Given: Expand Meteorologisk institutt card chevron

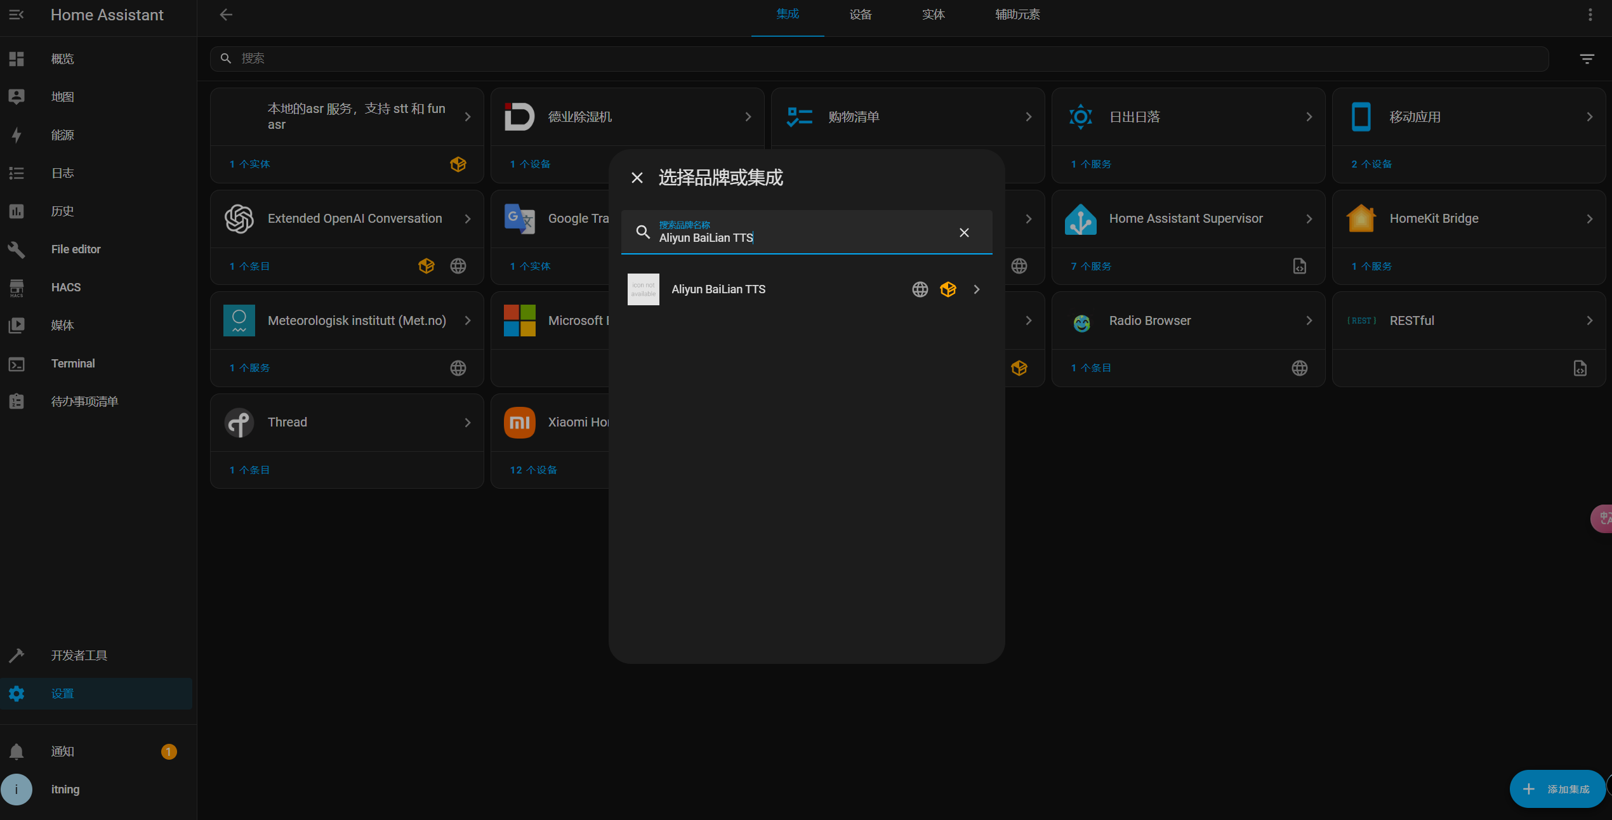Looking at the screenshot, I should [468, 321].
